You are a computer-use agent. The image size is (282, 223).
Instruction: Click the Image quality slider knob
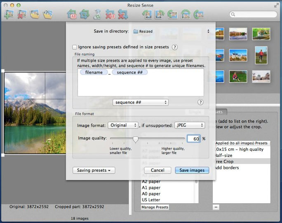click(136, 139)
